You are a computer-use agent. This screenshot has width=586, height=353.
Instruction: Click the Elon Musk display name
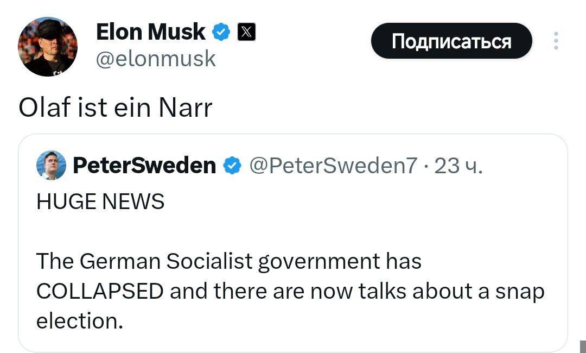pos(150,33)
